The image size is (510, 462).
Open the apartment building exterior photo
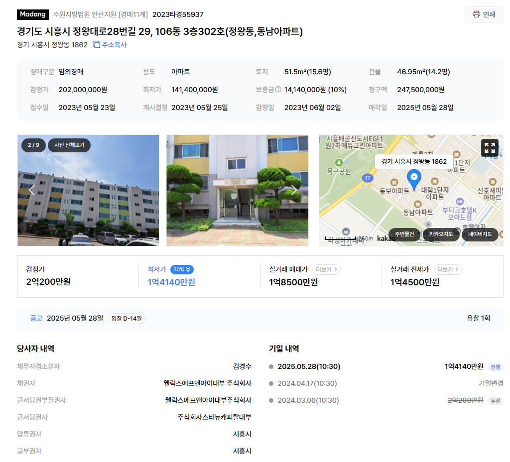[x=88, y=190]
